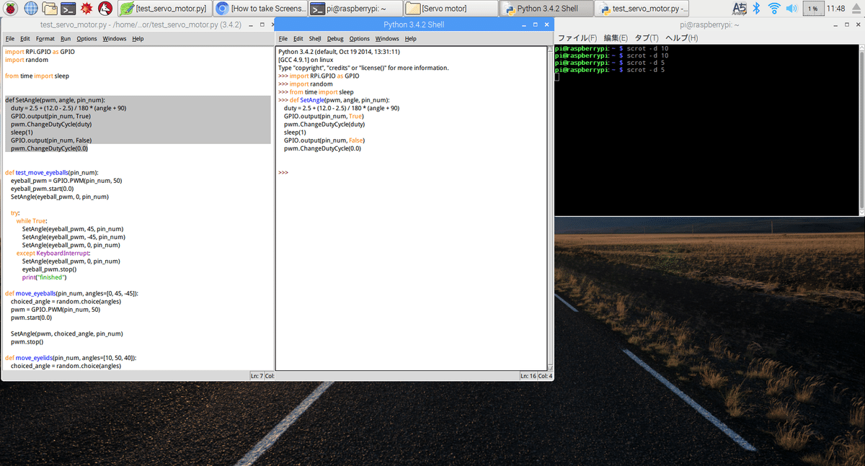Launch the terminal from the panel
865x466 pixels.
[x=68, y=9]
